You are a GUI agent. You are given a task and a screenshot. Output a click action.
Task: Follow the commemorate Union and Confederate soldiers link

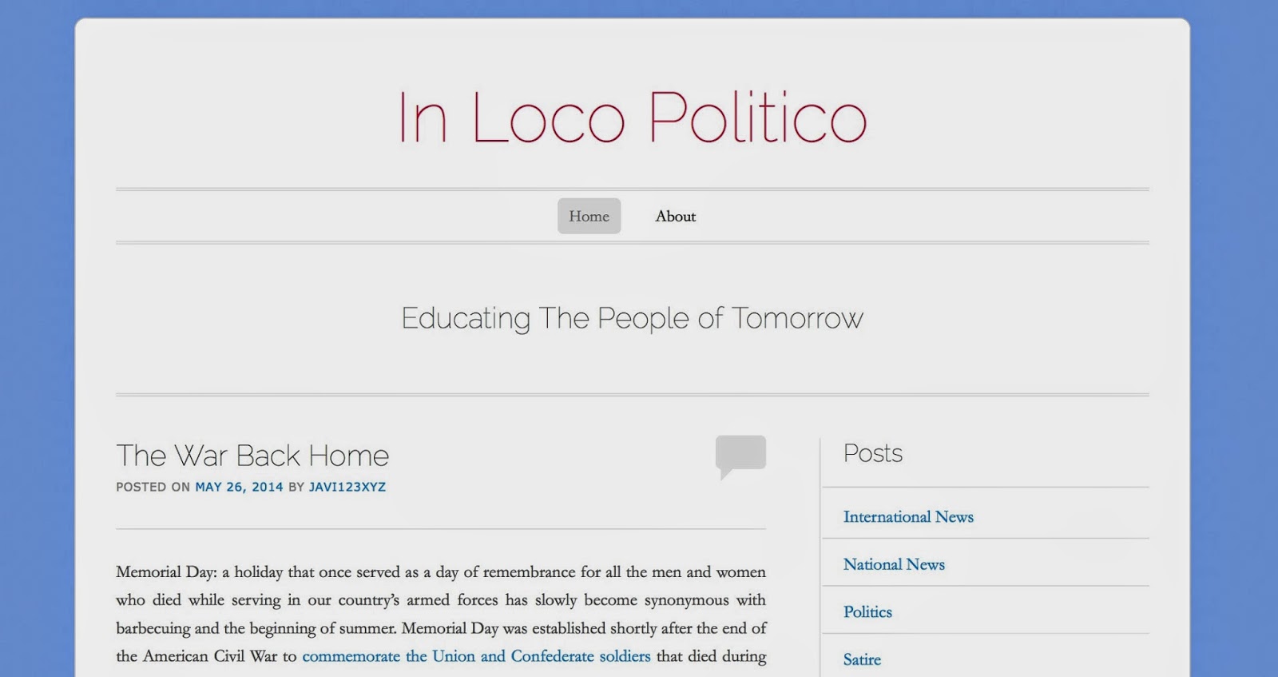tap(476, 656)
